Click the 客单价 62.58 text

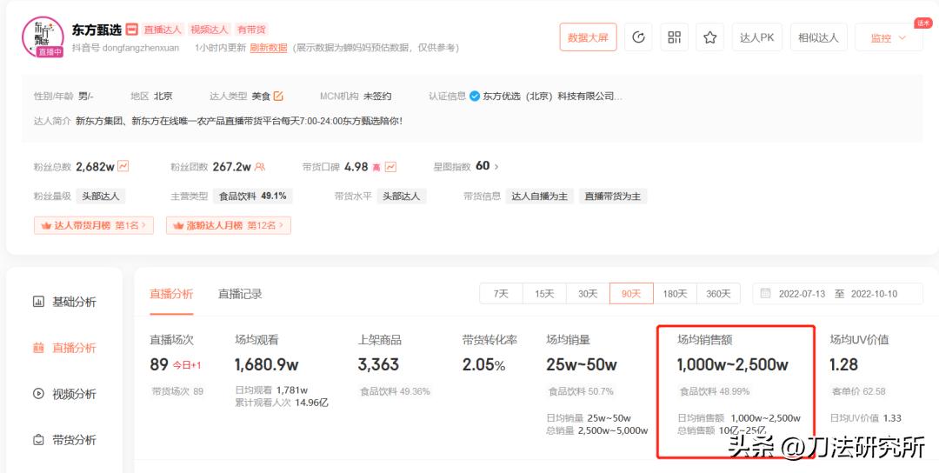(x=859, y=391)
